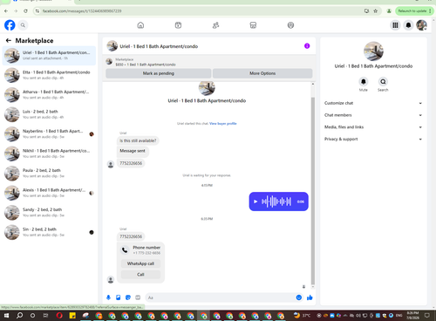Image resolution: width=436 pixels, height=321 pixels.
Task: Go to the Home feed icon
Action: [x=140, y=25]
